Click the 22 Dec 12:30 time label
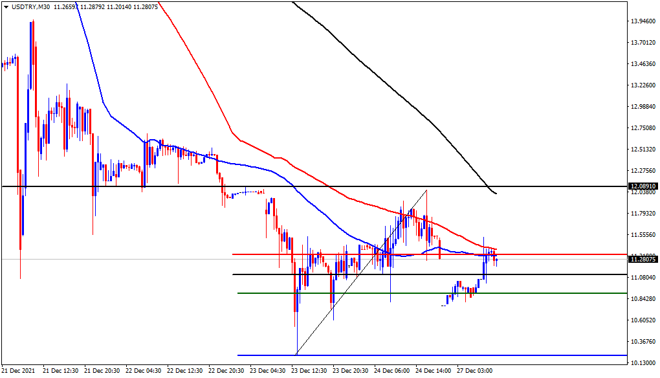The height and width of the screenshot is (378, 660). pos(185,371)
